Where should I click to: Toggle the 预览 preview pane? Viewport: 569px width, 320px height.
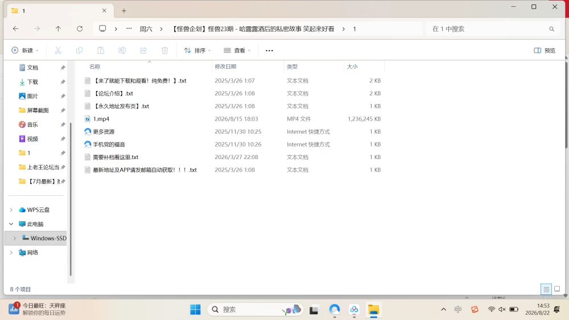pos(545,51)
